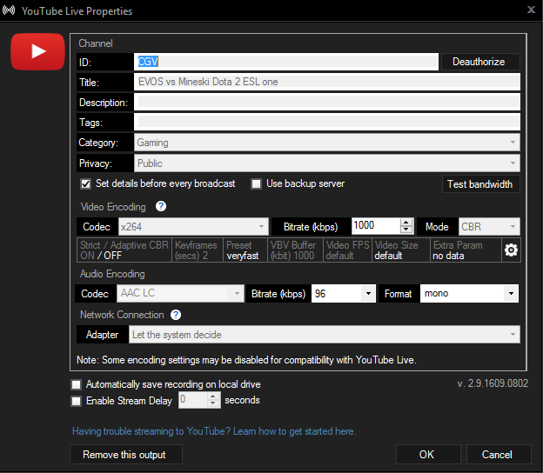The image size is (543, 473).
Task: Click the Stream Delay seconds field
Action: 193,400
